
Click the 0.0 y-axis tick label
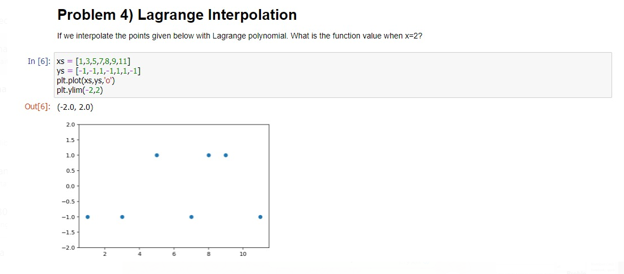71,186
